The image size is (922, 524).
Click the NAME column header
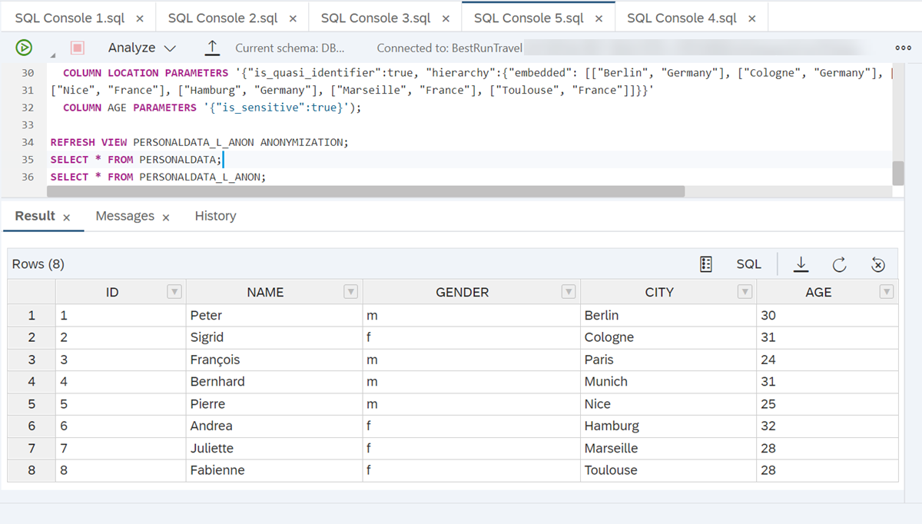coord(274,292)
